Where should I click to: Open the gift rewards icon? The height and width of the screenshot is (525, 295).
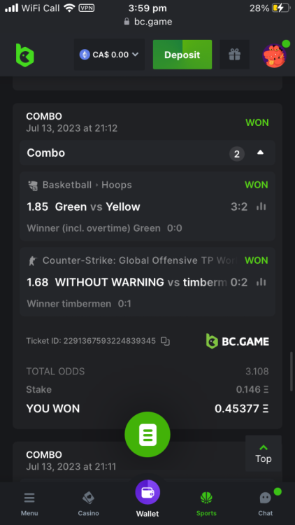[234, 55]
